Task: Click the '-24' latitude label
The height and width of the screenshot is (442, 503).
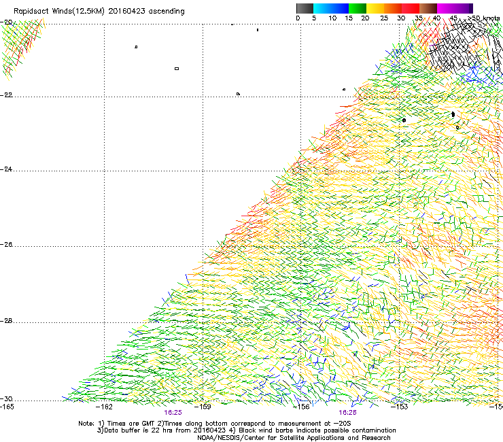Action: click(6, 169)
